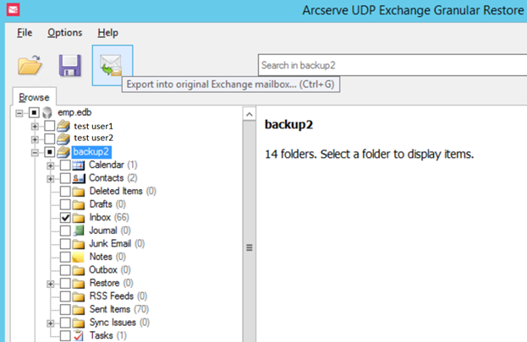This screenshot has height=342, width=527.
Task: Enable the test user1 mailbox checkbox
Action: point(49,126)
